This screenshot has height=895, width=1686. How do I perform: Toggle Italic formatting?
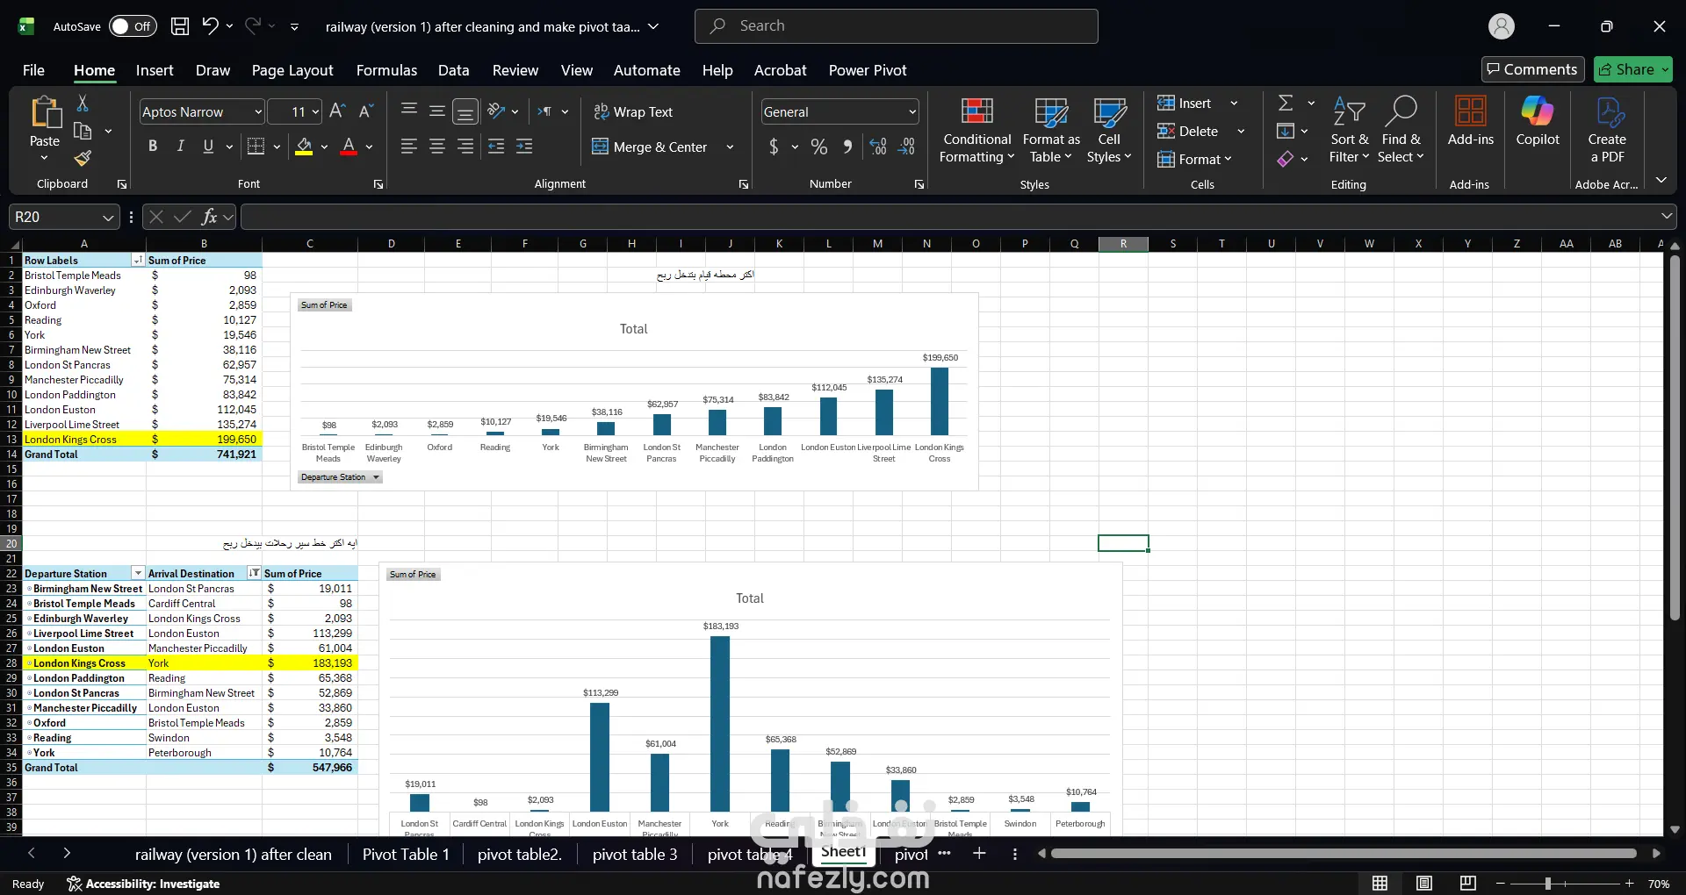point(180,147)
